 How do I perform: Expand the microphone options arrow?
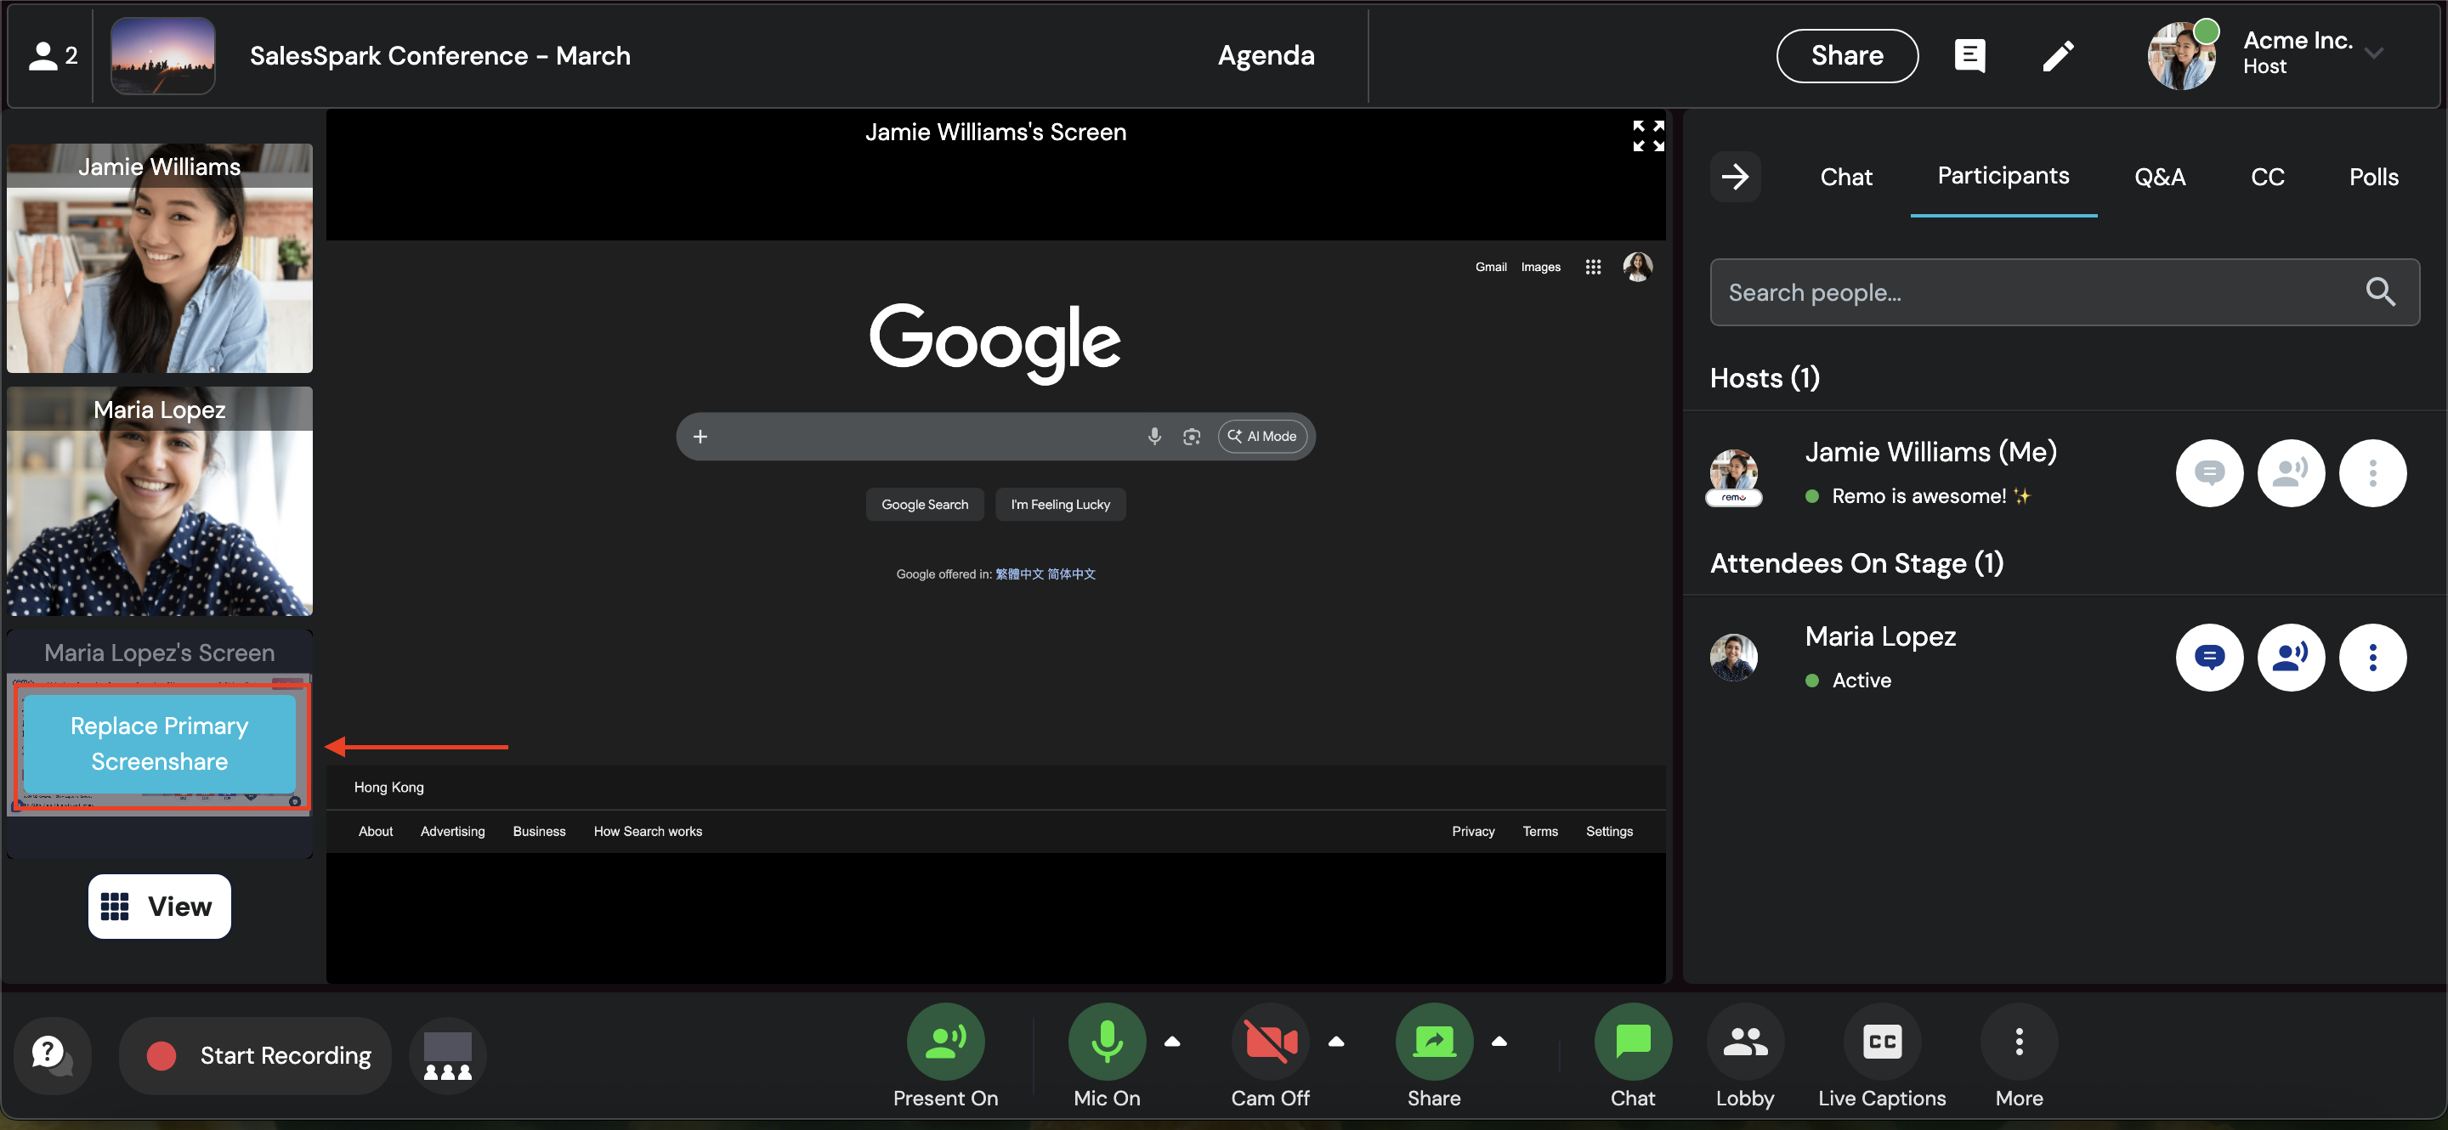pyautogui.click(x=1172, y=1042)
